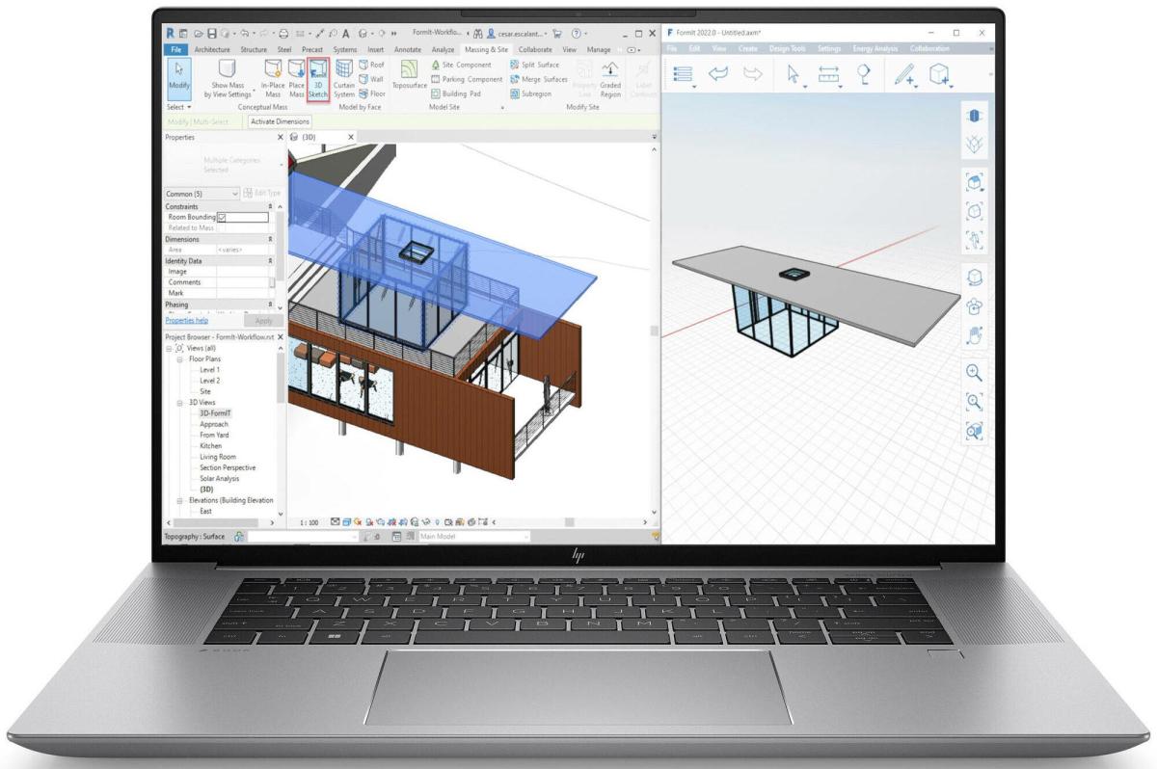Screen dimensions: 1157x769
Task: Click FormIt zoom in magnifier
Action: pos(974,374)
